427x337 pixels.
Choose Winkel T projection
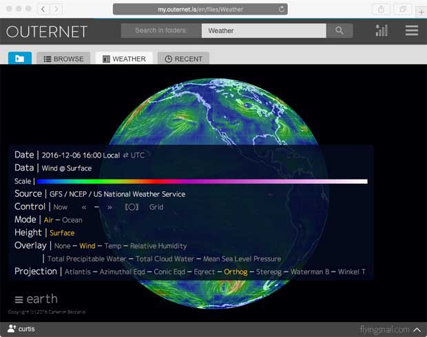352,272
